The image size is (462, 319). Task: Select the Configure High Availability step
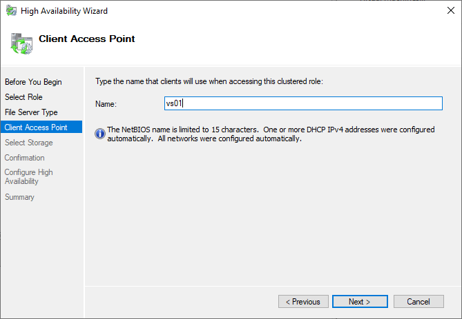(28, 177)
